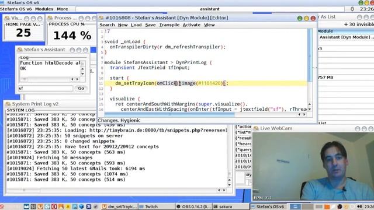Click the System Log scroll-left arrow
Screen dimensions: 374x210
219,190
